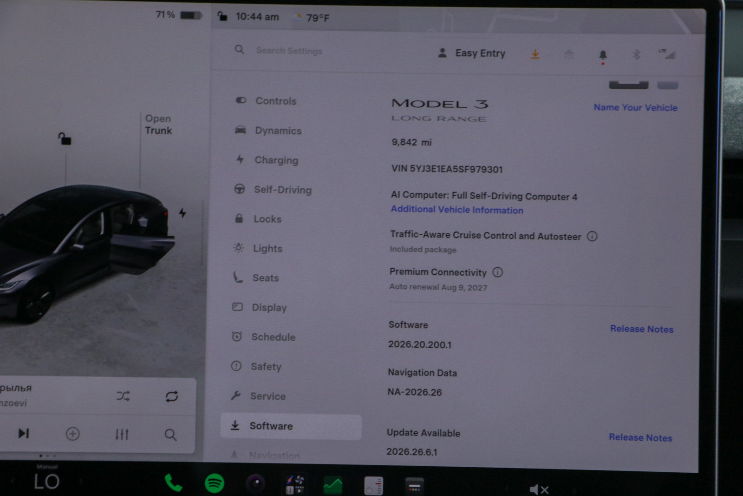Open the audio equalizer settings
Screen dimensions: 743x496
tap(122, 434)
